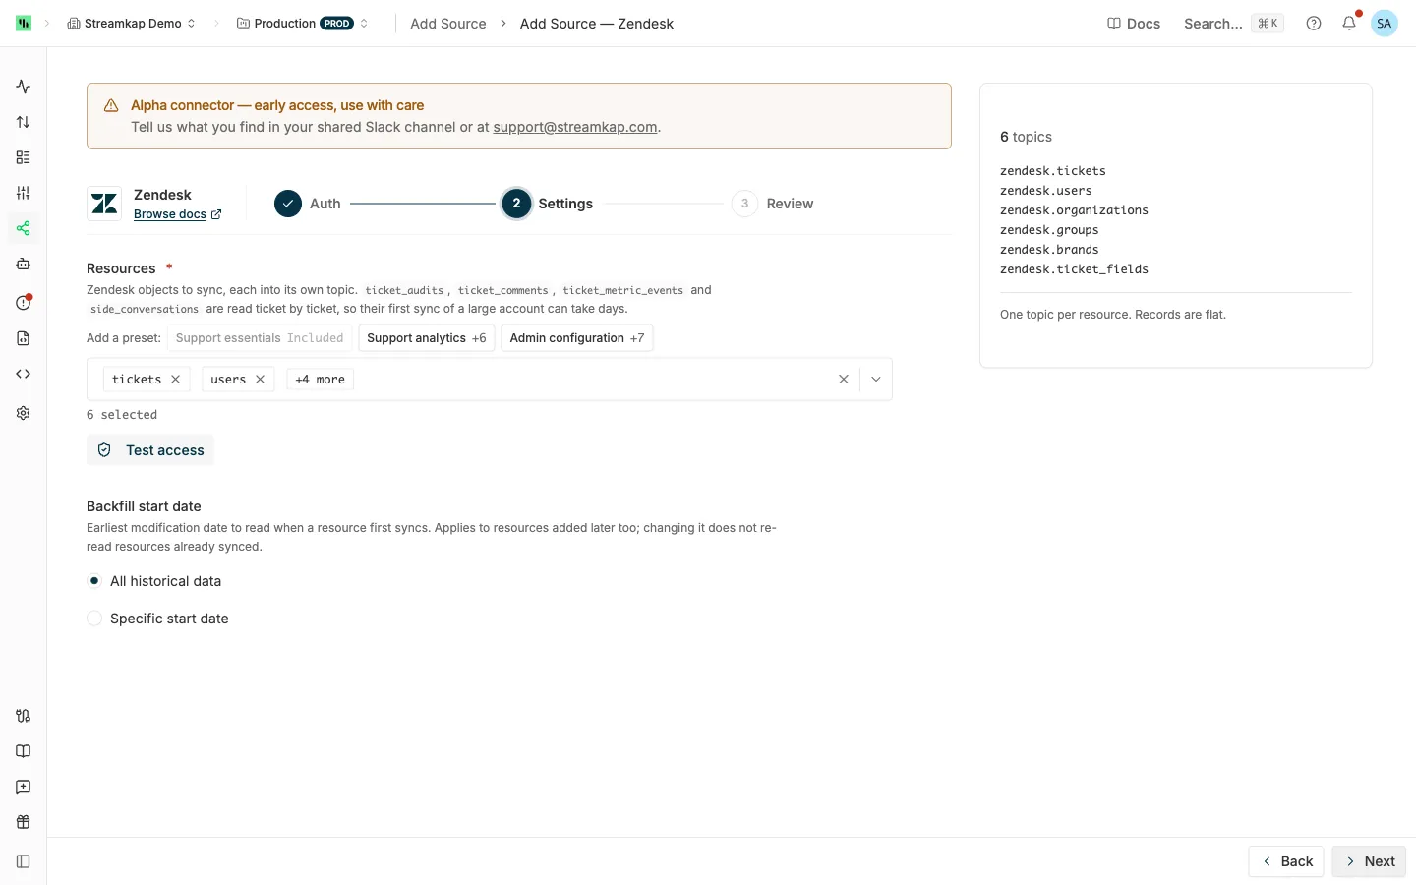Open the robot icon in sidebar
The image size is (1416, 885).
click(24, 264)
